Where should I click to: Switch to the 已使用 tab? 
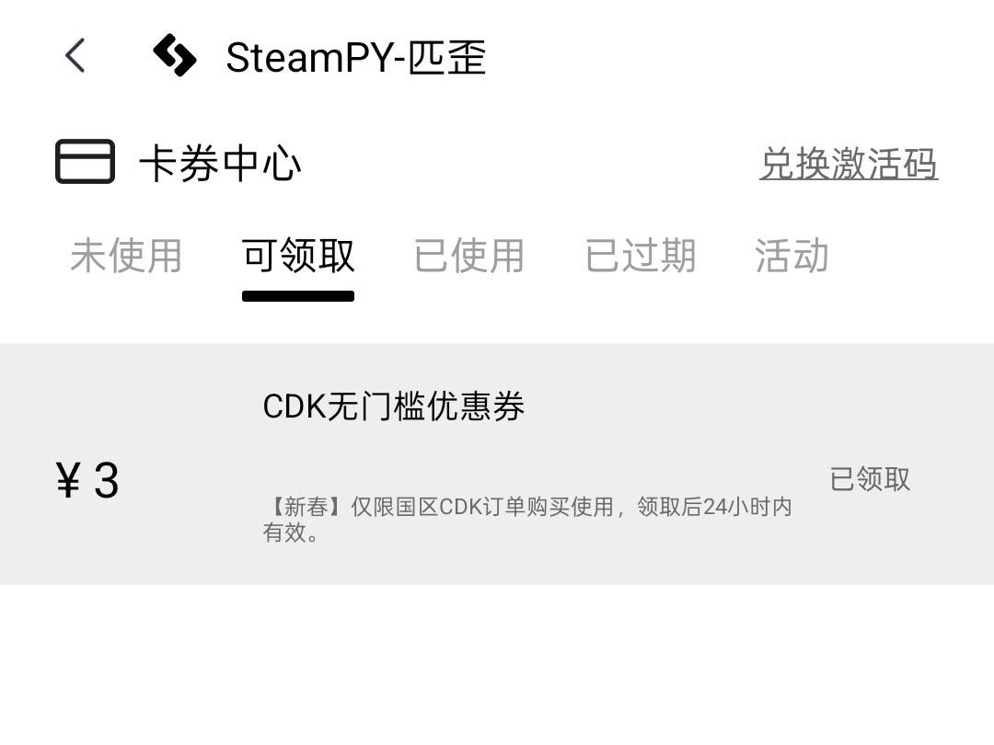469,256
